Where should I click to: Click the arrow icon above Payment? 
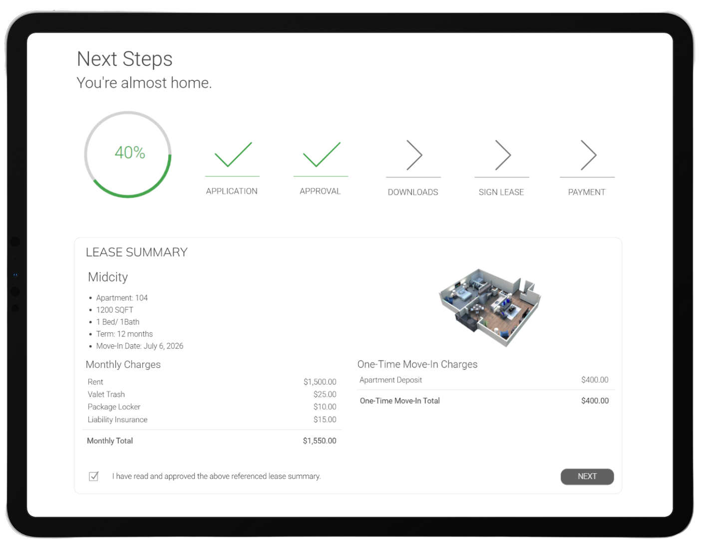tap(588, 155)
